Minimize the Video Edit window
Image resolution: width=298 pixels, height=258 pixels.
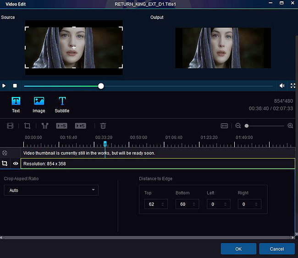pyautogui.click(x=270, y=3)
